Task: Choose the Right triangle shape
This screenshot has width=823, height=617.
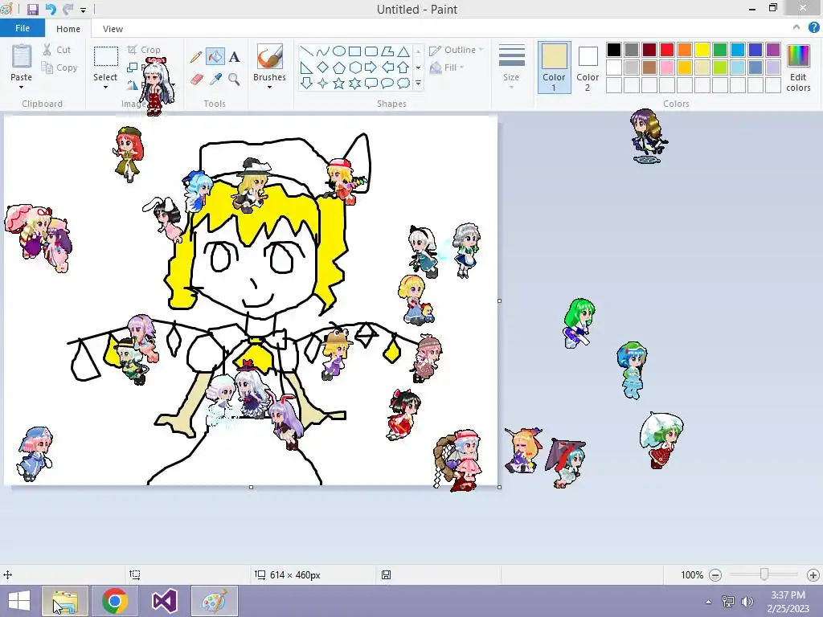Action: pyautogui.click(x=306, y=67)
